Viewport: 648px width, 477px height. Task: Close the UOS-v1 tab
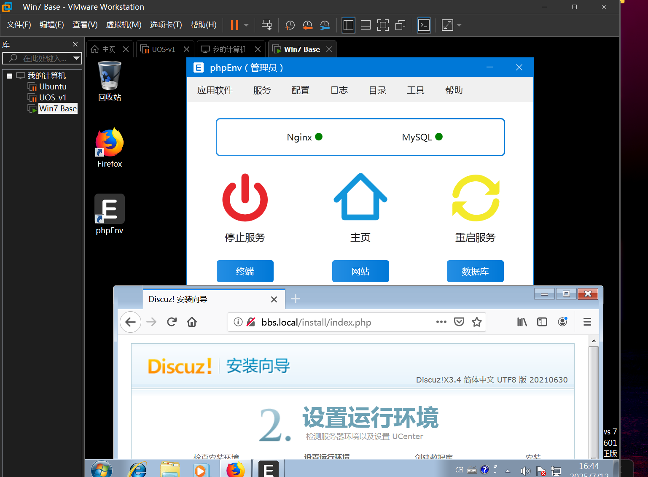tap(186, 49)
